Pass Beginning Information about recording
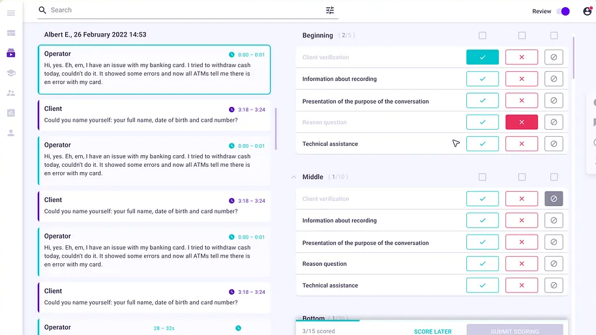This screenshot has width=596, height=335. click(x=483, y=79)
